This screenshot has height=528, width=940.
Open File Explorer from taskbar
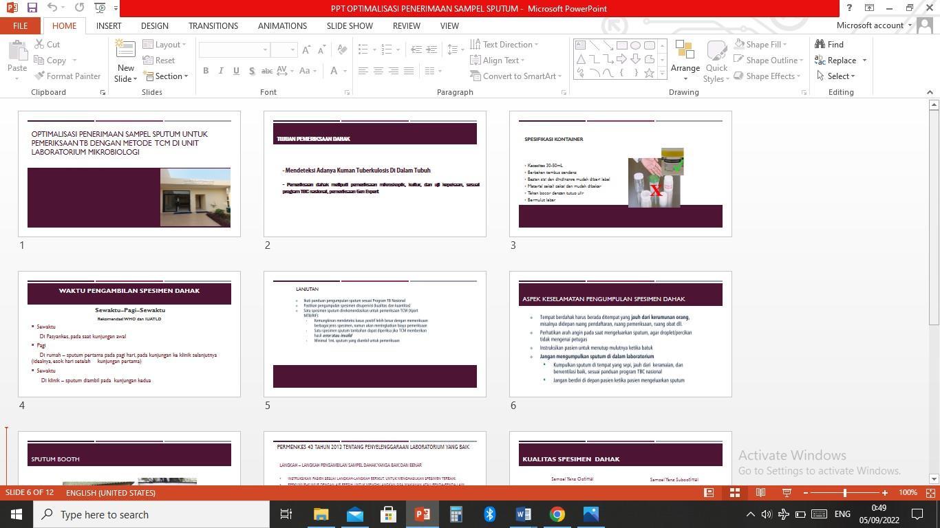pyautogui.click(x=321, y=514)
